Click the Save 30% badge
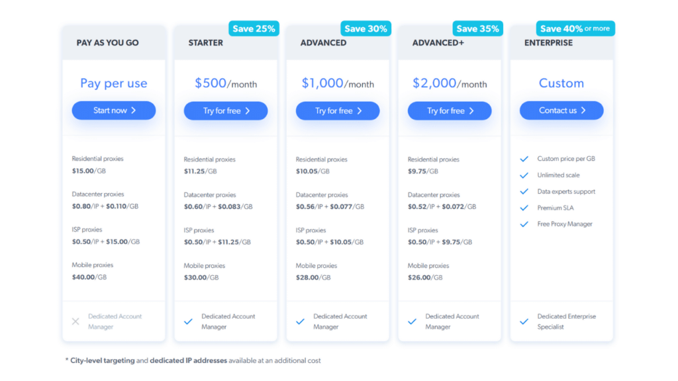Viewport: 678px width, 381px height. click(365, 29)
